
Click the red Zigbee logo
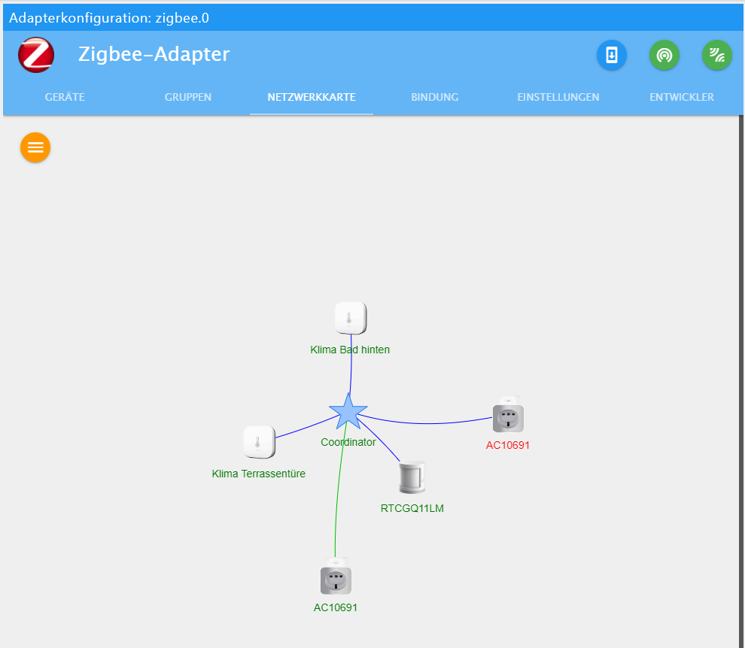point(36,55)
